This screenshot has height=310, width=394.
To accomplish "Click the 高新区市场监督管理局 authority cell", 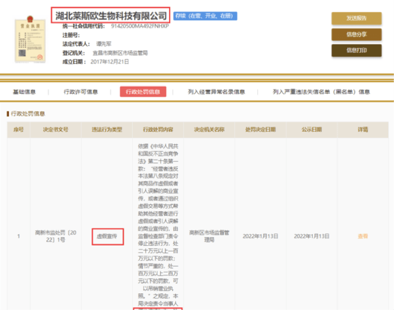I will tap(209, 236).
